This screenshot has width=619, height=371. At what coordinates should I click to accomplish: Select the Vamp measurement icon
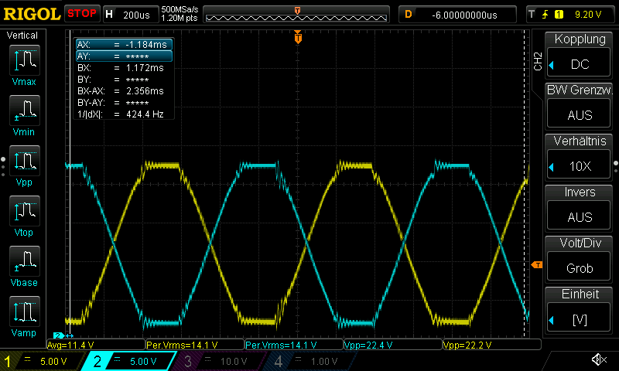tap(23, 313)
